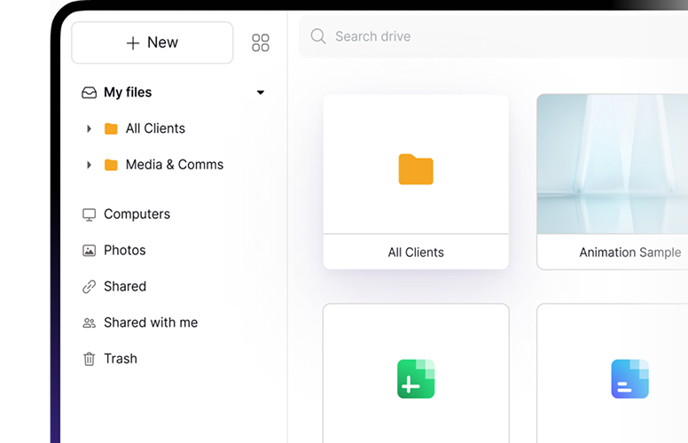Click the Trash bin icon
Viewport: 688px width, 443px height.
coord(89,359)
